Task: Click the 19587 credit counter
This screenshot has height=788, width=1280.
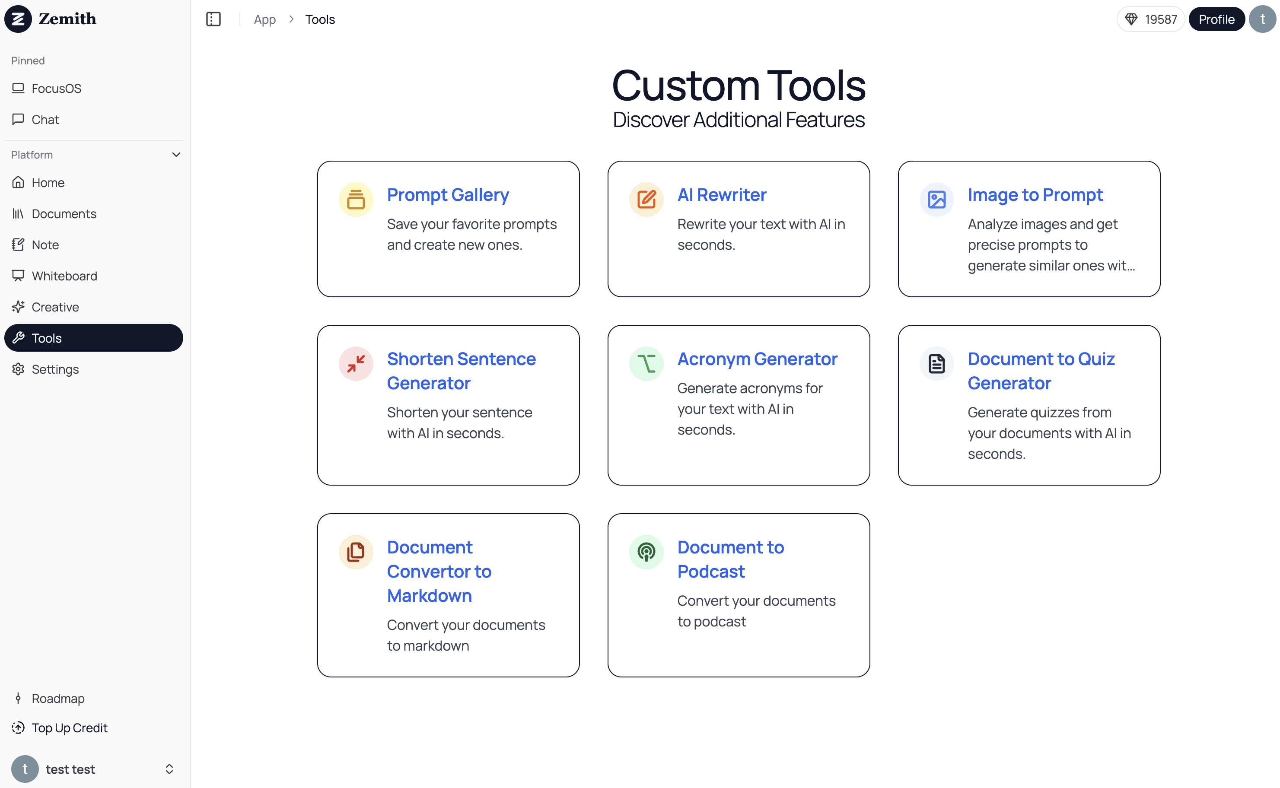Action: [x=1151, y=19]
